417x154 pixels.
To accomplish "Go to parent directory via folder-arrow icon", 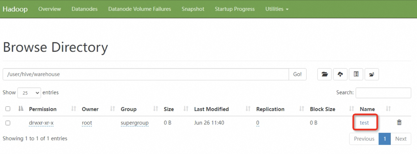I will pos(372,74).
